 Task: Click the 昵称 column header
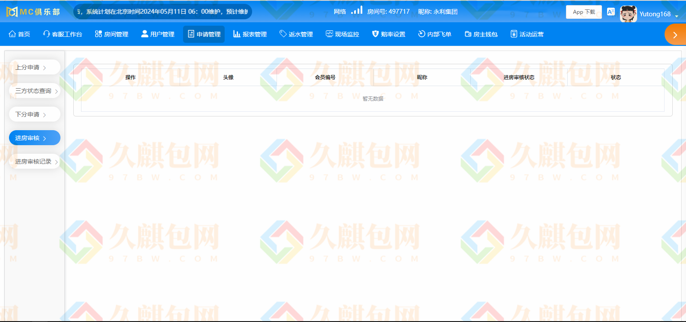point(422,78)
